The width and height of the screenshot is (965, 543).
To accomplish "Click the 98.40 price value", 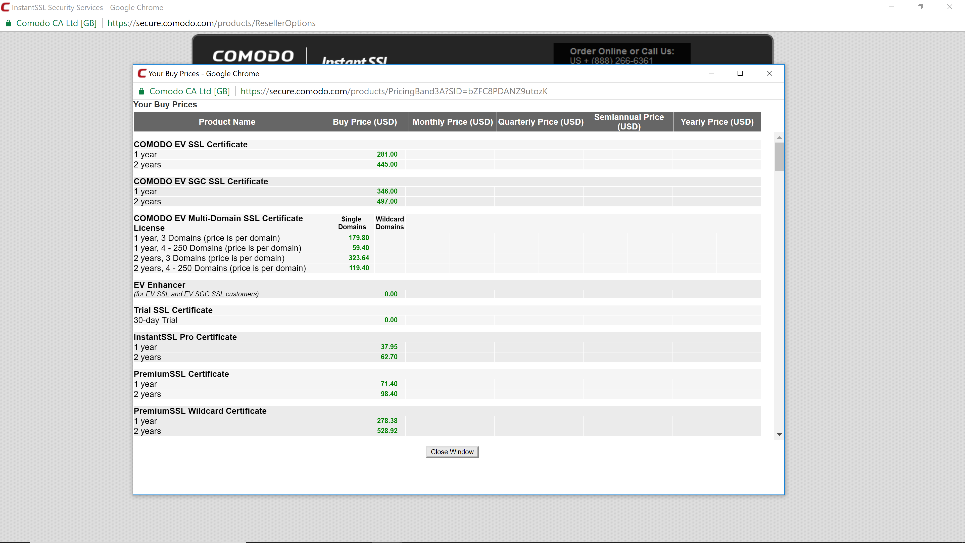I will 389,394.
